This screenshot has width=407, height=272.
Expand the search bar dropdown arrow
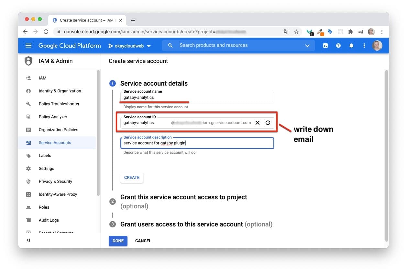[307, 46]
